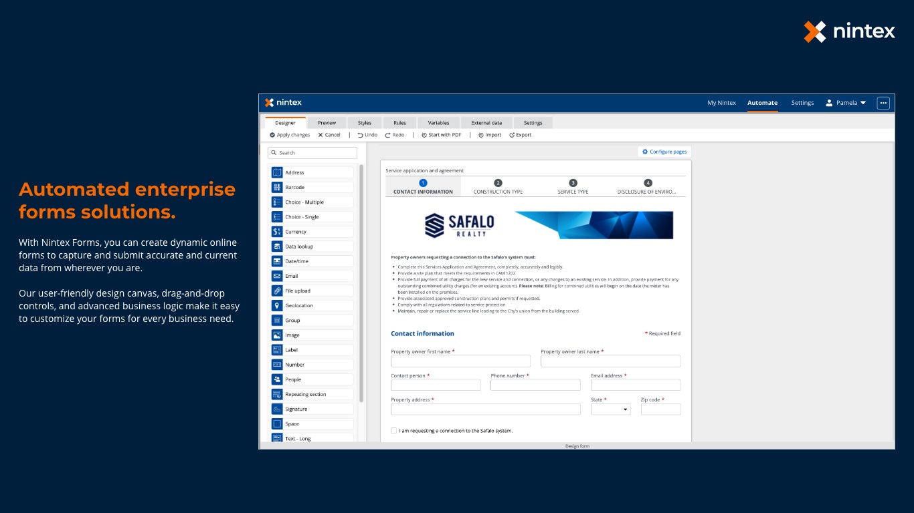Click the Email address field
This screenshot has height=513, width=914.
(636, 385)
